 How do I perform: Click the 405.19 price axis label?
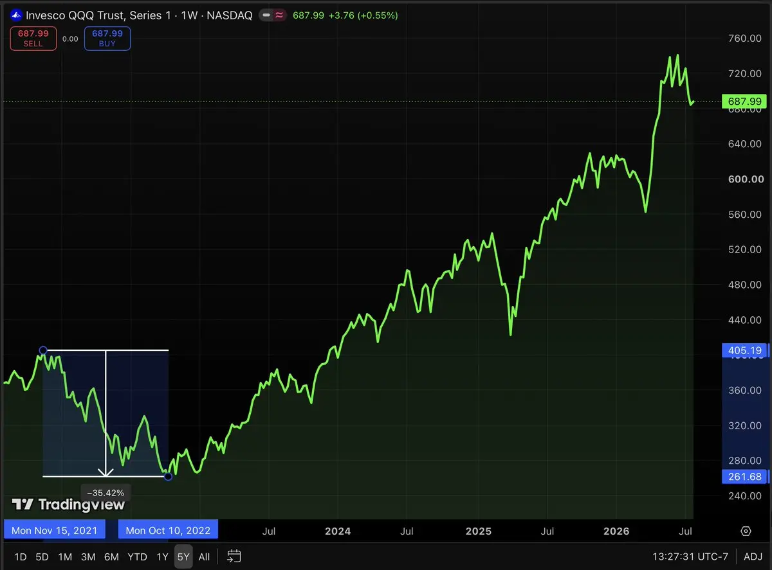click(745, 350)
